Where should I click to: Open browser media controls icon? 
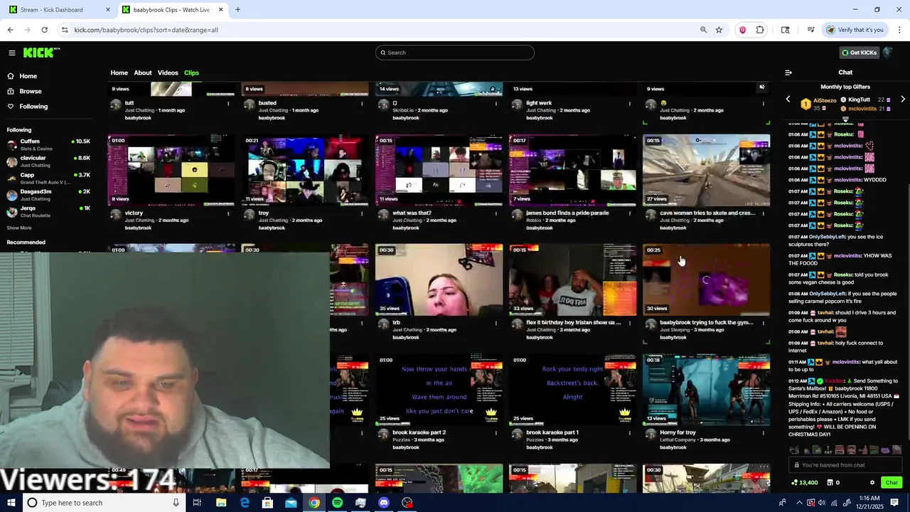(x=810, y=30)
